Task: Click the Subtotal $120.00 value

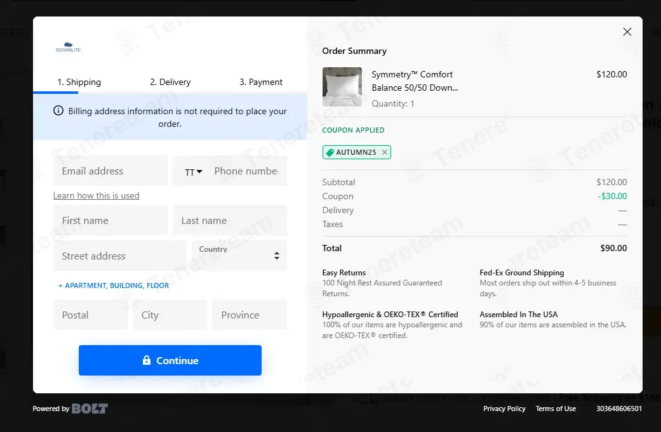Action: coord(611,182)
